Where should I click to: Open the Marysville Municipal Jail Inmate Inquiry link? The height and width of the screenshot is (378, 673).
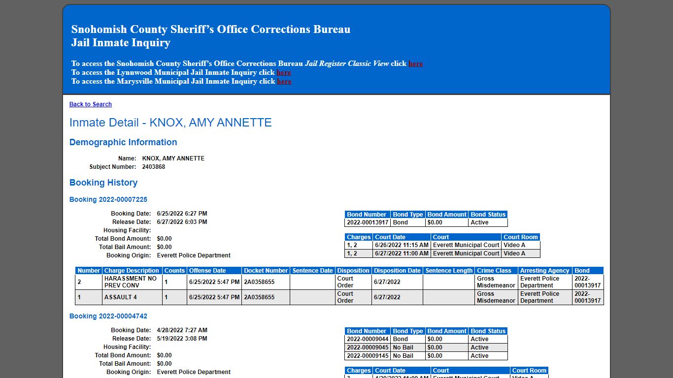284,81
